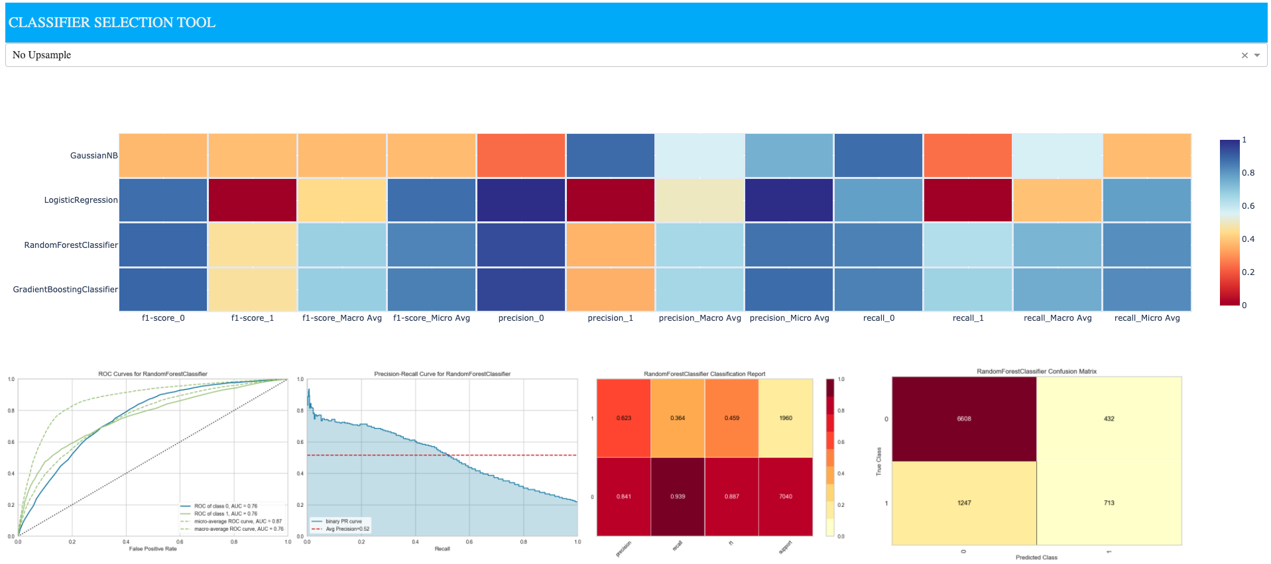Select LogisticRegression precision_1 heatmap cell
Image resolution: width=1271 pixels, height=564 pixels.
(611, 200)
